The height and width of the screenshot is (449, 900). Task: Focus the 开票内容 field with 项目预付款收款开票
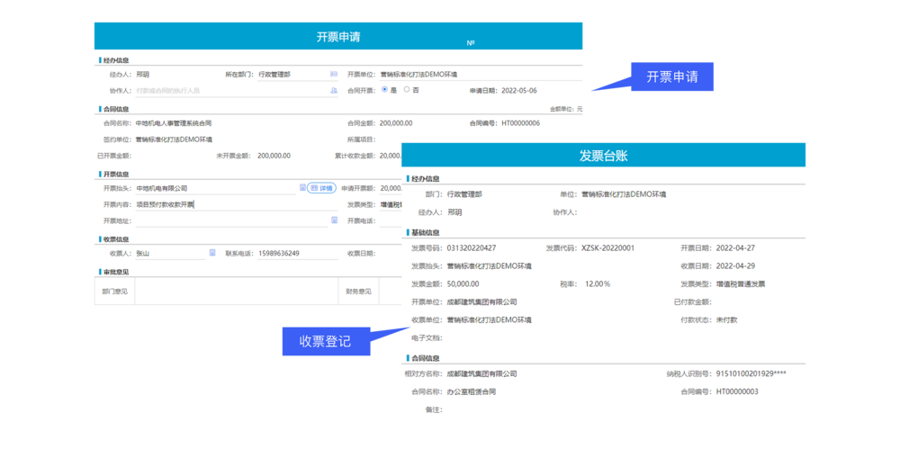click(x=236, y=204)
